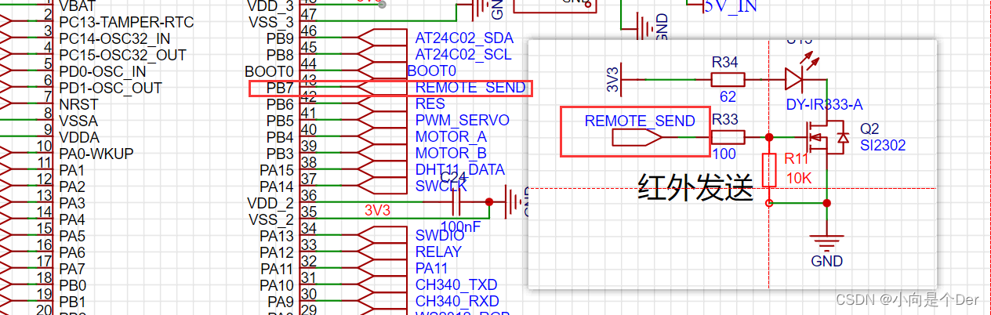Image resolution: width=991 pixels, height=315 pixels.
Task: Click the DHT11_DATA net label
Action: (459, 170)
